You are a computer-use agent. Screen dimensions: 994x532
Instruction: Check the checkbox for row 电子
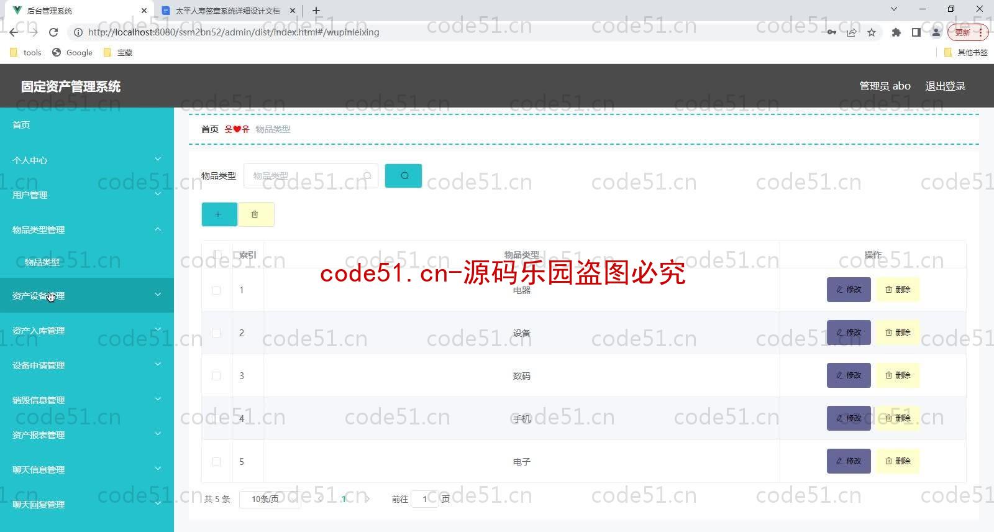(x=216, y=462)
